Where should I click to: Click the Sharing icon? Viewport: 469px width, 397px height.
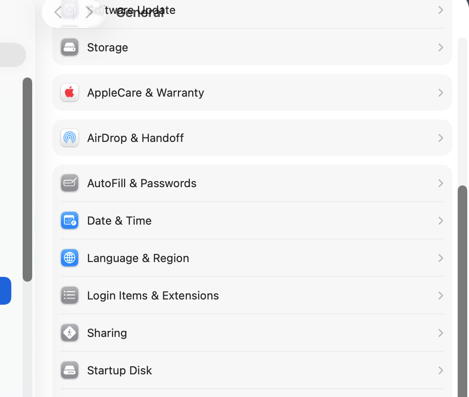click(x=70, y=333)
